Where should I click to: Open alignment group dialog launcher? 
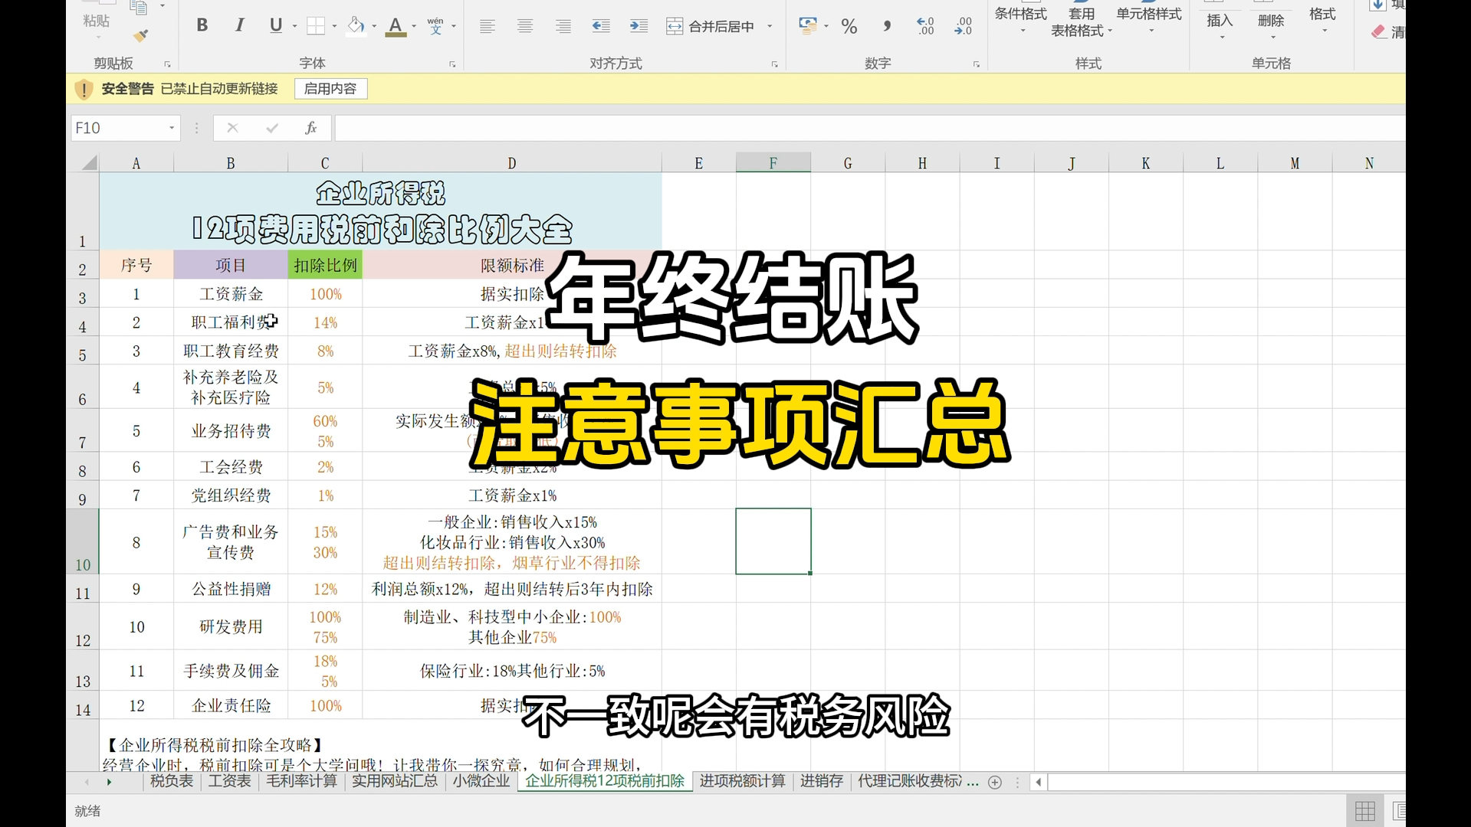(x=774, y=64)
